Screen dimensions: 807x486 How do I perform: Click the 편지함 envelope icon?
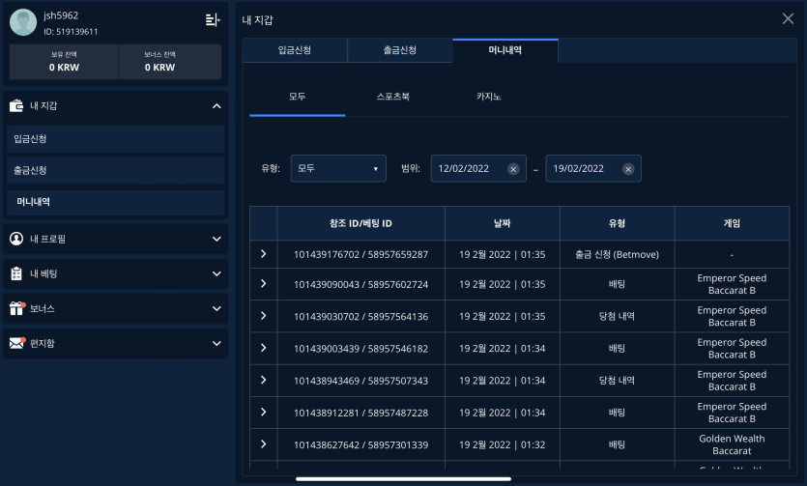click(17, 343)
